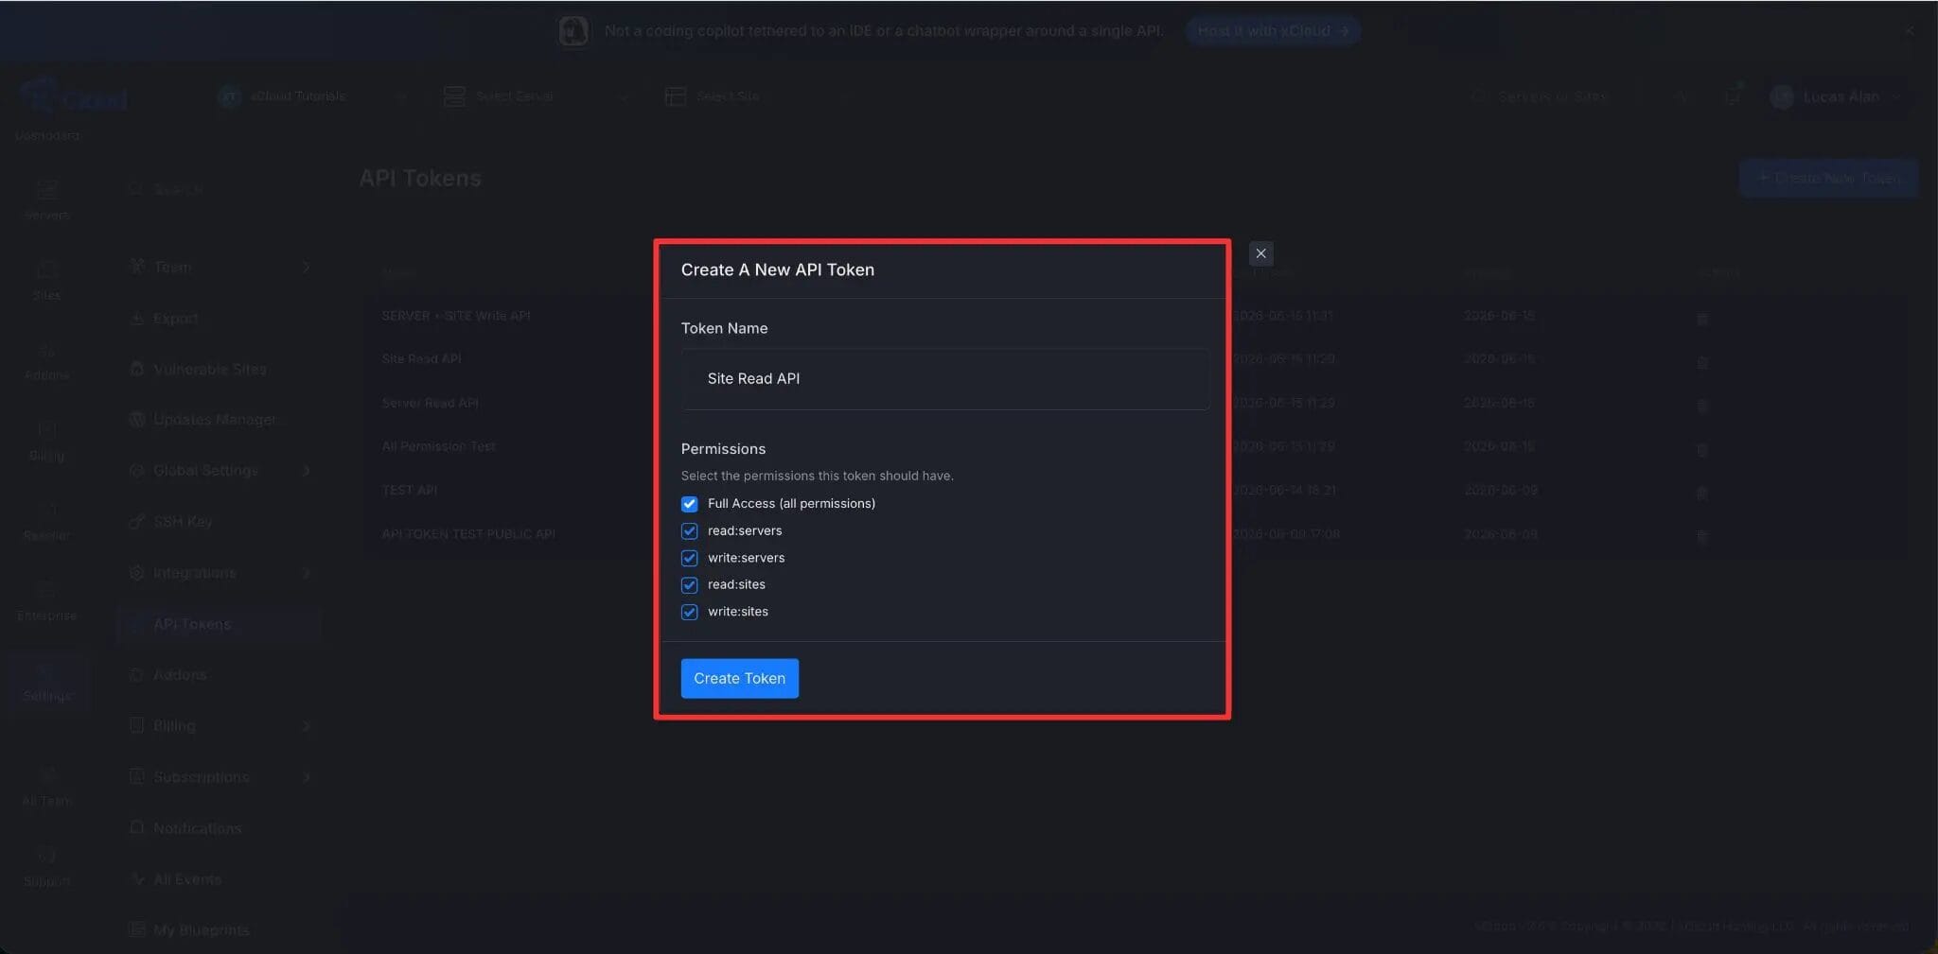Delete the SERVER + SITE Write API token
The height and width of the screenshot is (954, 1938).
[1702, 319]
